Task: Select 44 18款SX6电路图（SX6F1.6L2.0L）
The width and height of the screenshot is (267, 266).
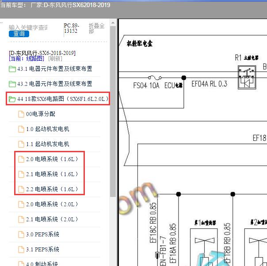Action: click(63, 99)
